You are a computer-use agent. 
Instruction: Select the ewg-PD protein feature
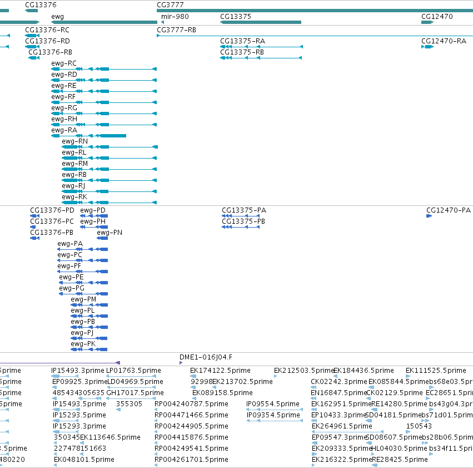click(94, 216)
